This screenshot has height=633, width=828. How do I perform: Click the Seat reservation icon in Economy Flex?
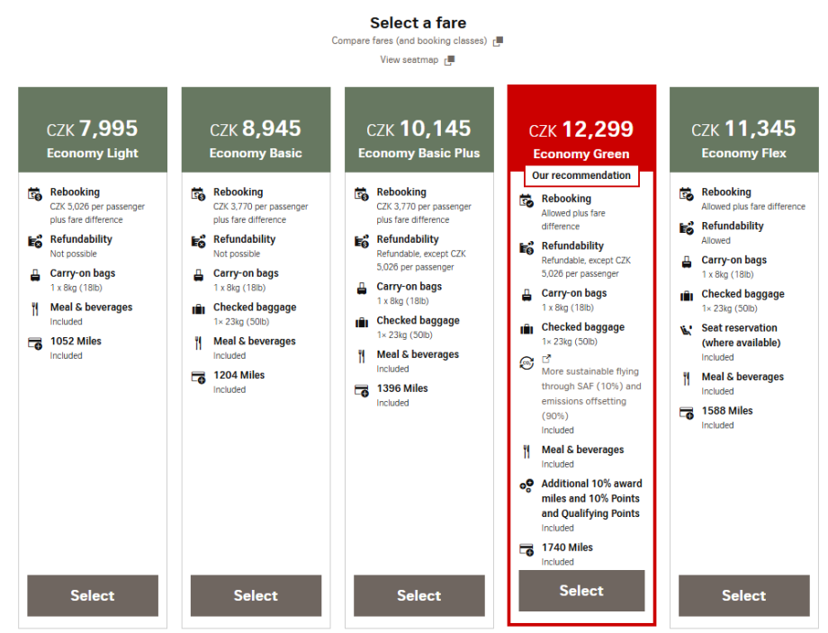pyautogui.click(x=686, y=329)
